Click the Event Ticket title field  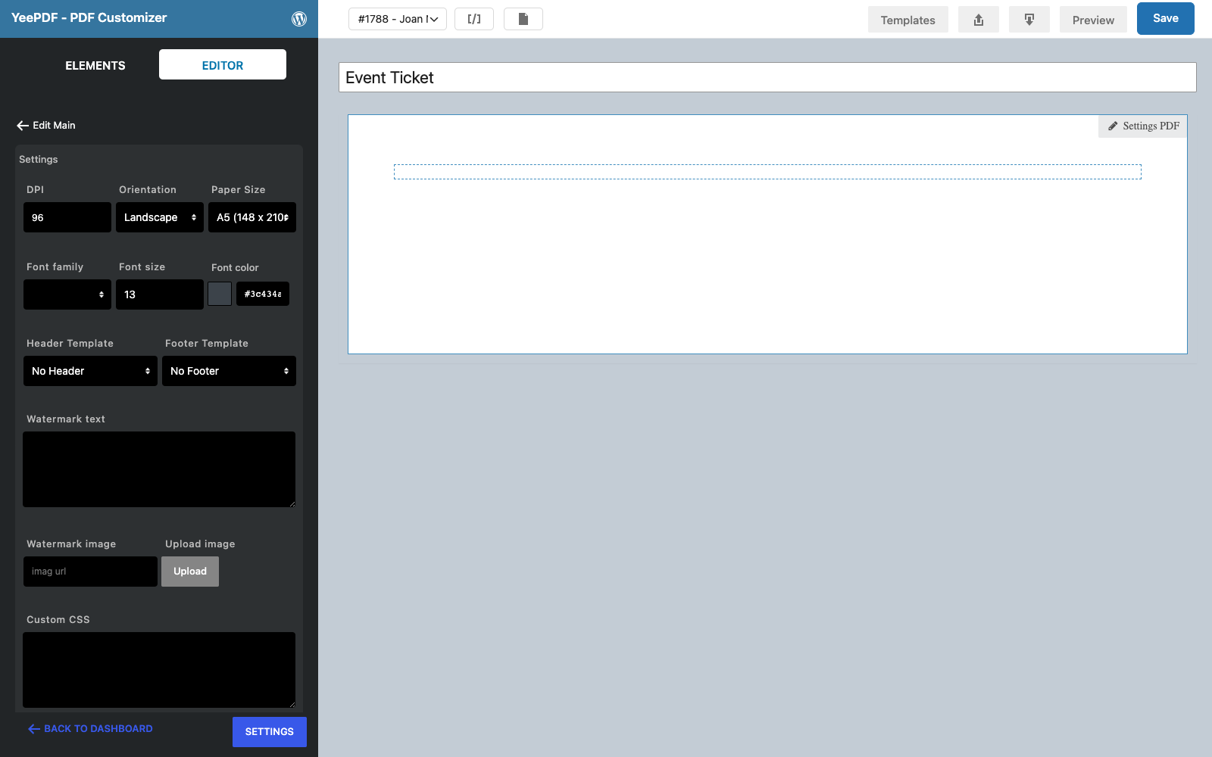(767, 77)
